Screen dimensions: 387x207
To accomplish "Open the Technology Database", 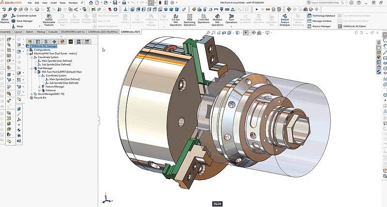I will click(x=323, y=15).
